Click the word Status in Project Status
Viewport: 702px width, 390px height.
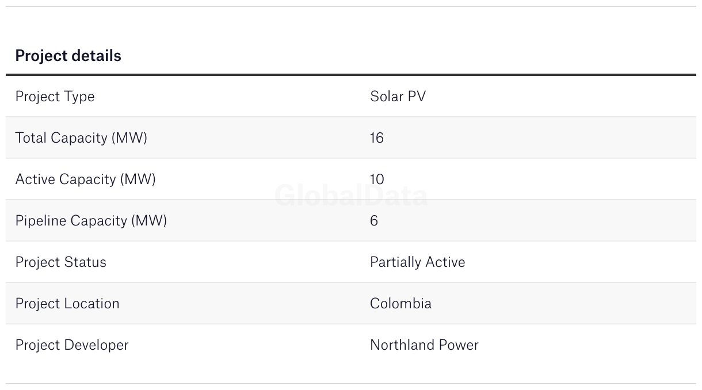pos(85,262)
